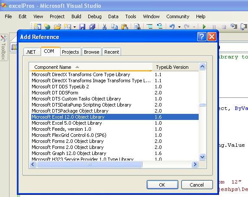
Task: Open the Project menu
Action: pyautogui.click(x=57, y=16)
